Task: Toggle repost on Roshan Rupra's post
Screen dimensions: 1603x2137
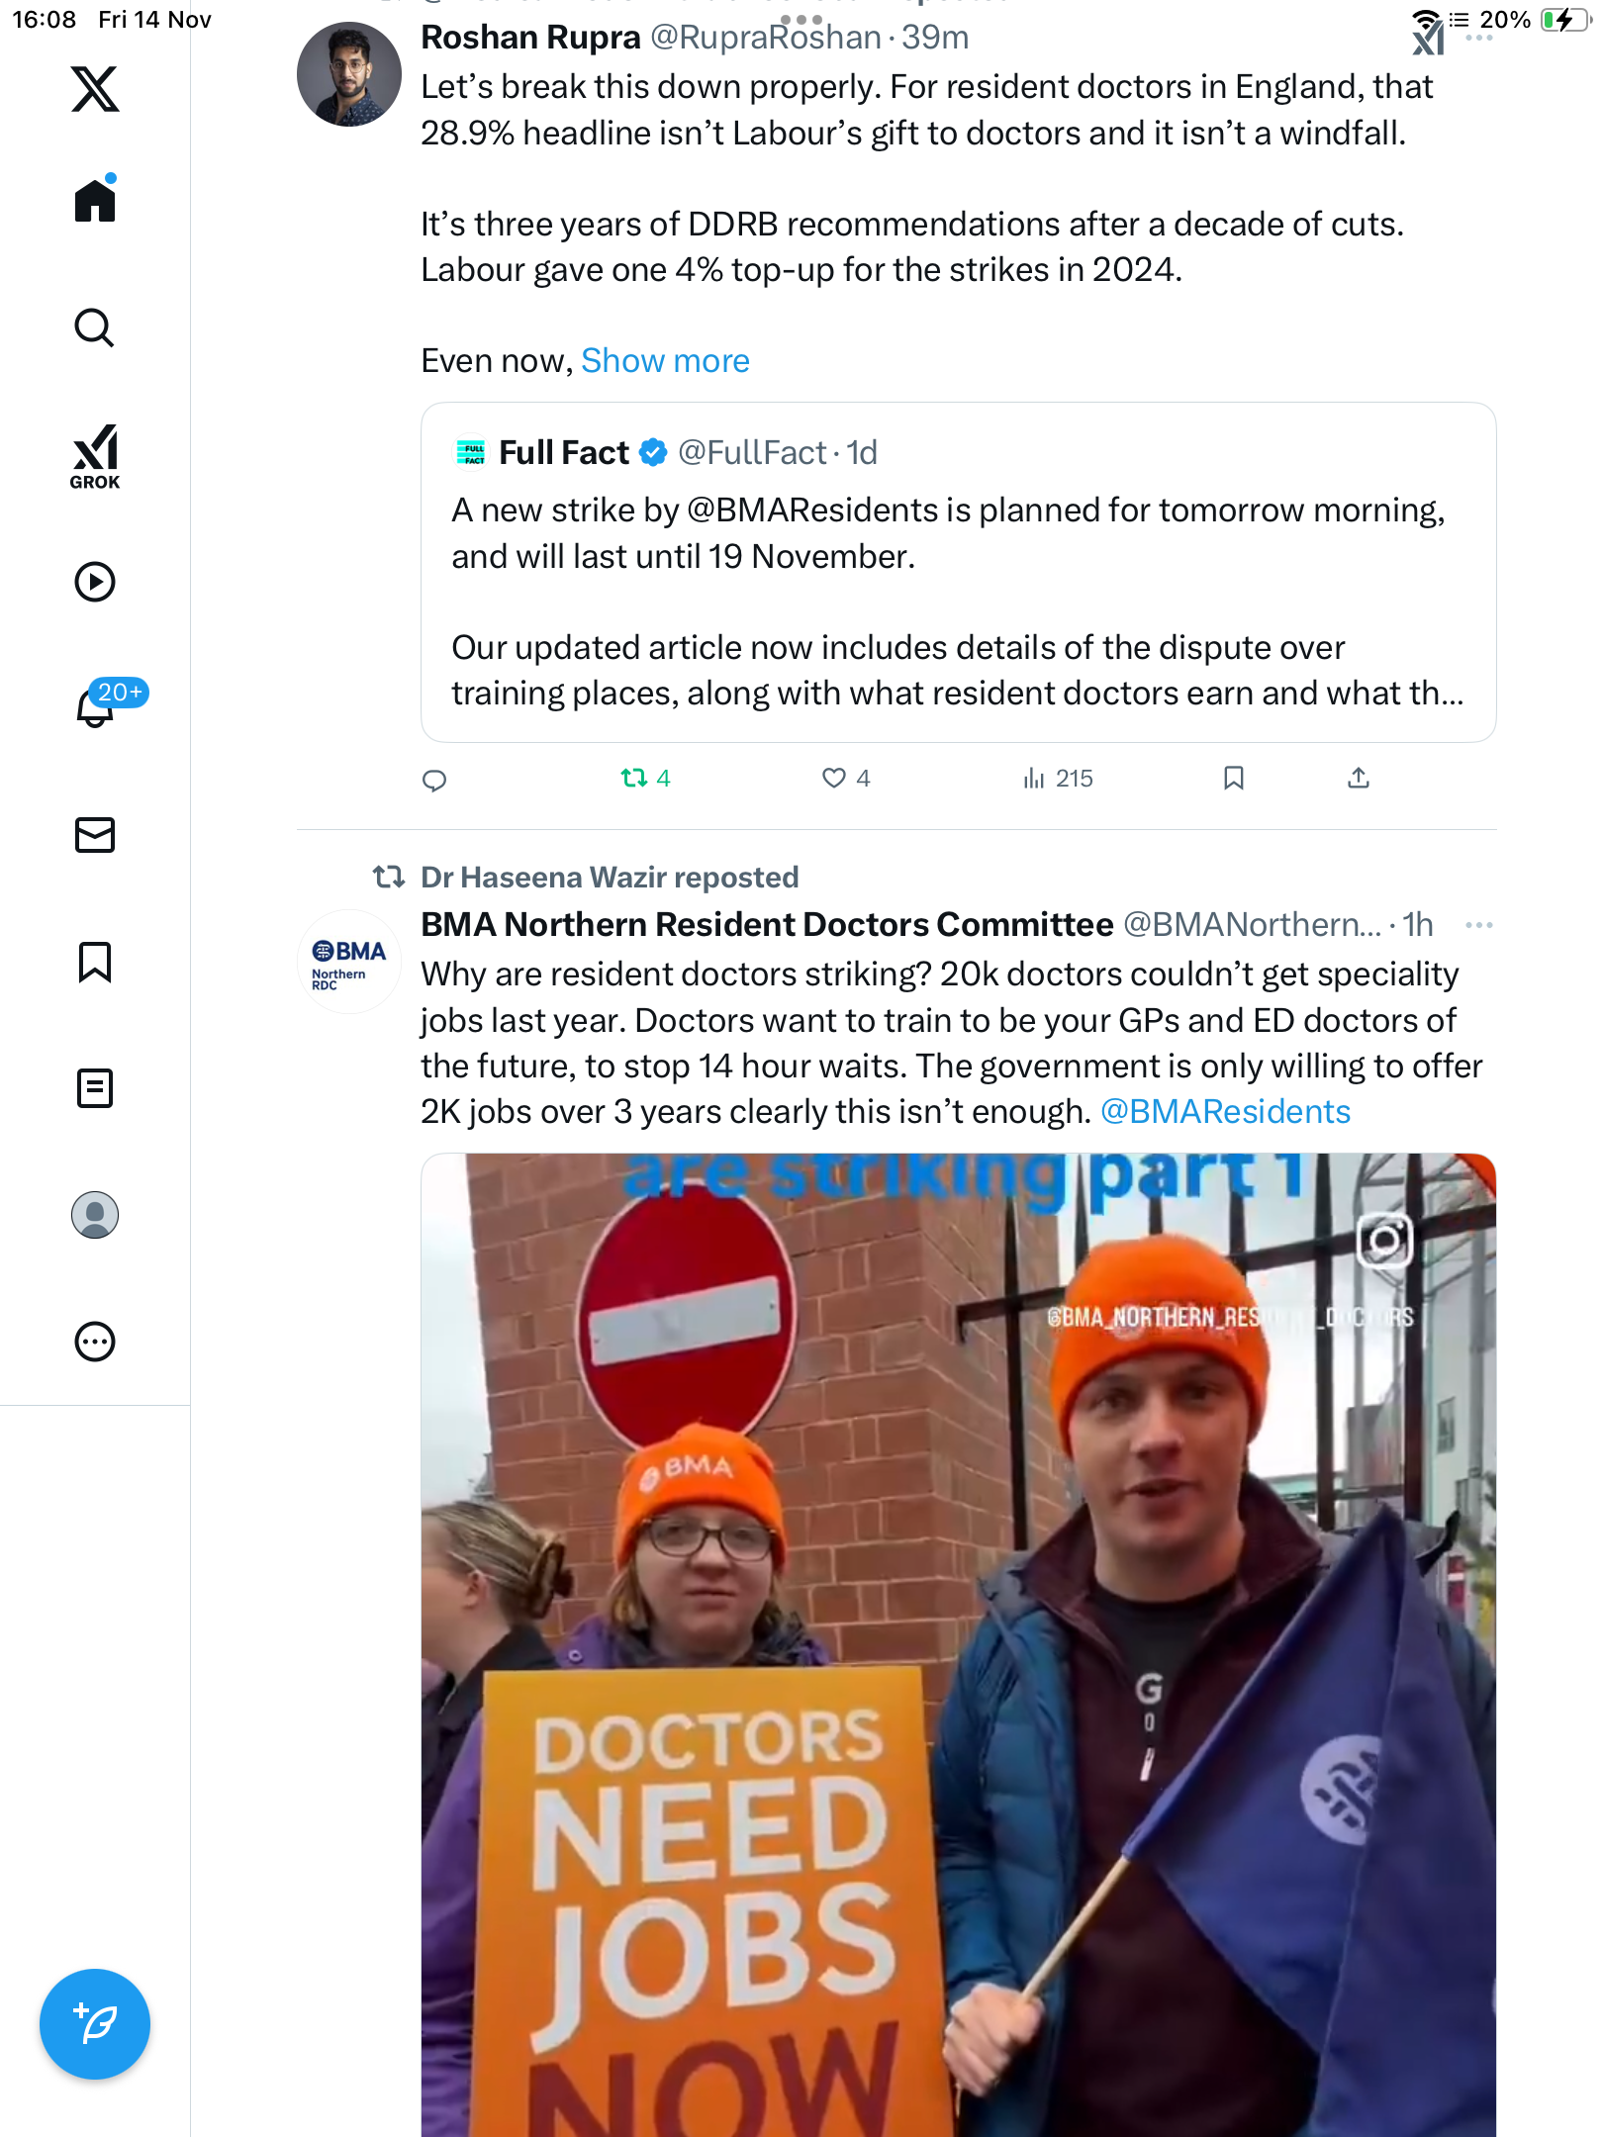Action: coord(634,779)
